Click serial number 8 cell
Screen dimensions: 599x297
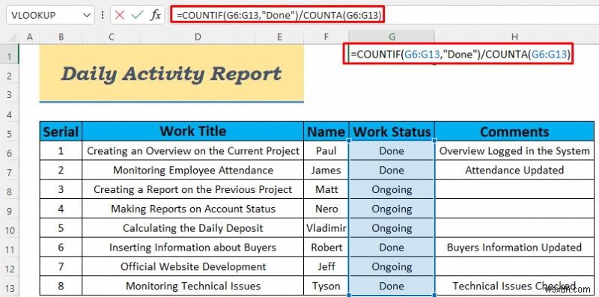[x=61, y=286]
